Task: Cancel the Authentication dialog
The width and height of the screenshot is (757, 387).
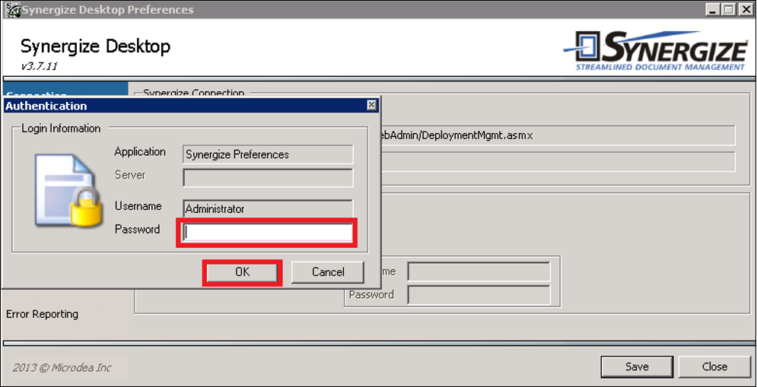Action: coord(328,272)
